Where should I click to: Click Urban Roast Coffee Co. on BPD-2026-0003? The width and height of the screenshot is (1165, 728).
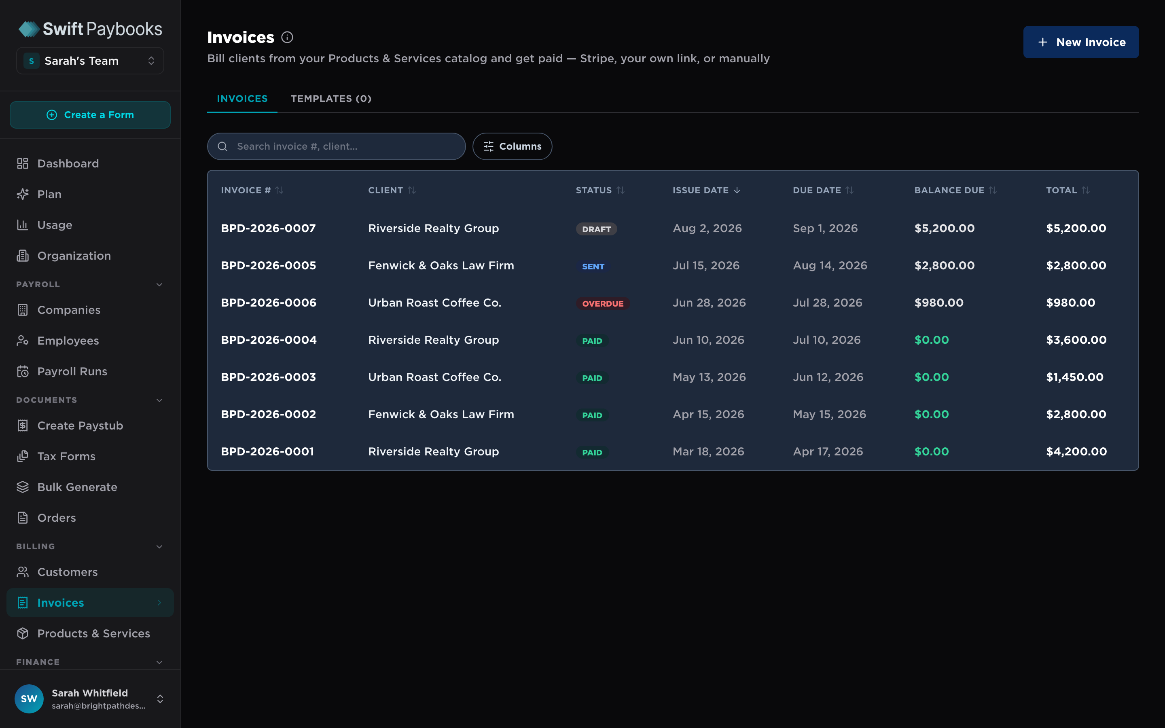[434, 377]
